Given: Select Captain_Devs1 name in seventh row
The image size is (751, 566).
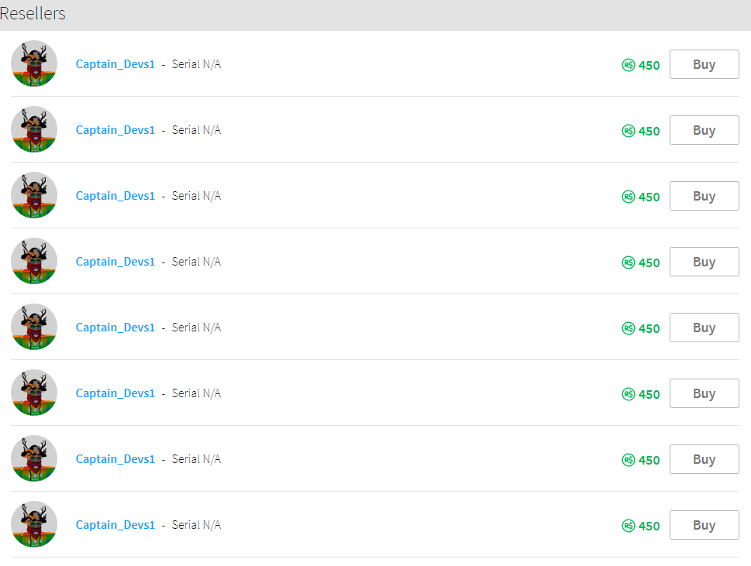Looking at the screenshot, I should 115,459.
